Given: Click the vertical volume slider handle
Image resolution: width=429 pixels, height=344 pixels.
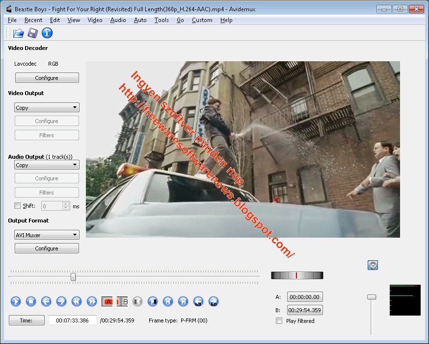Looking at the screenshot, I should coord(371,297).
